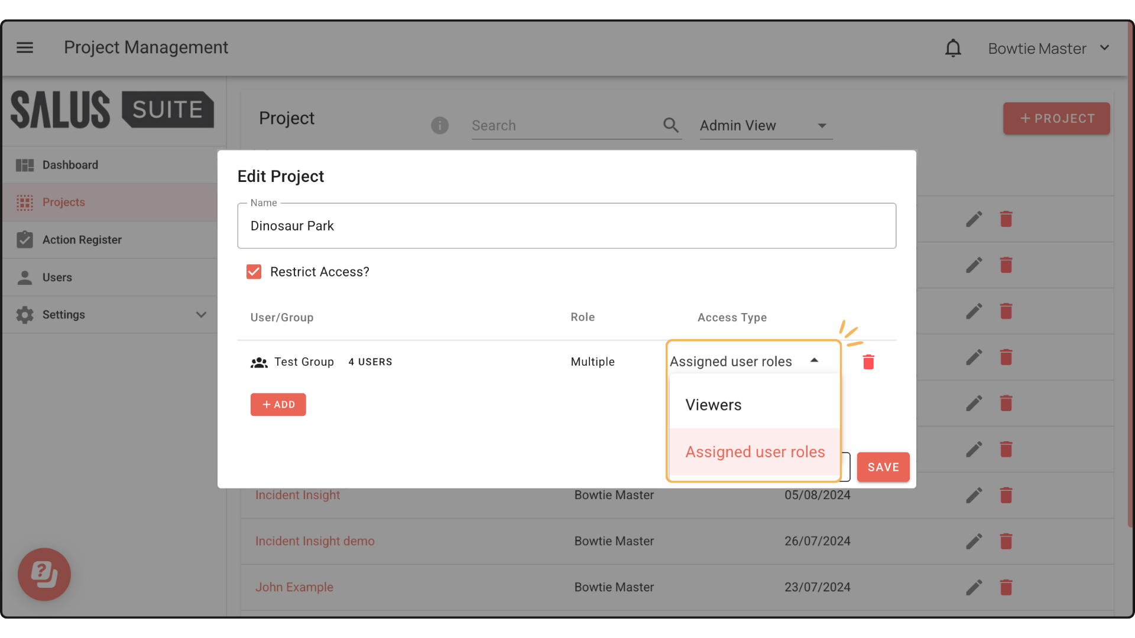Go to Action Register page
The height and width of the screenshot is (638, 1135).
click(x=82, y=240)
